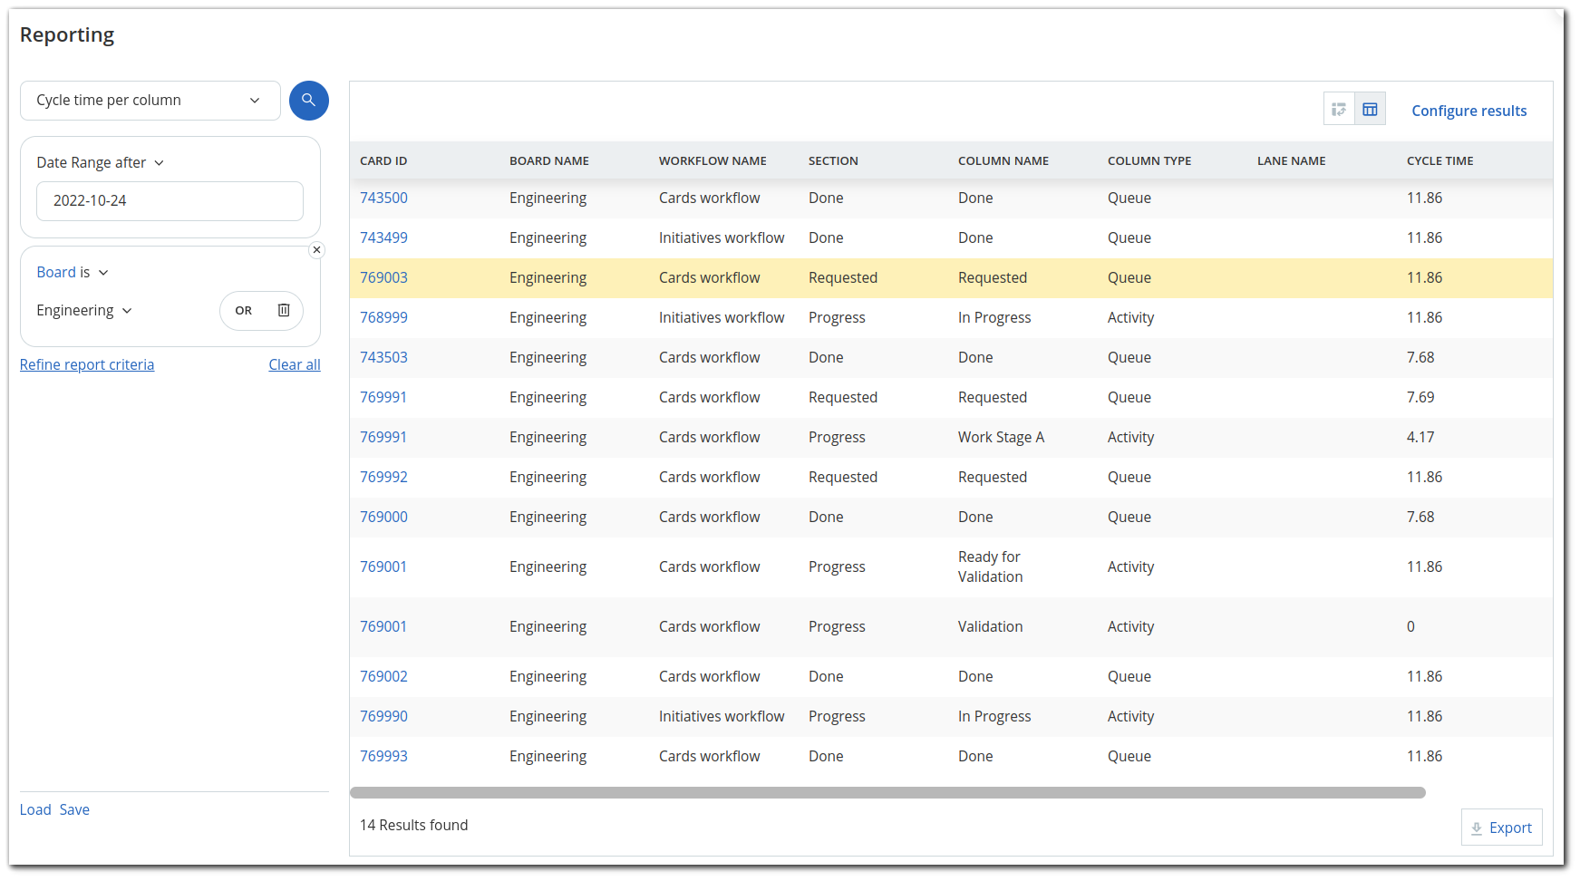Click the download icon in Export button
The height and width of the screenshot is (881, 1580).
tap(1478, 827)
